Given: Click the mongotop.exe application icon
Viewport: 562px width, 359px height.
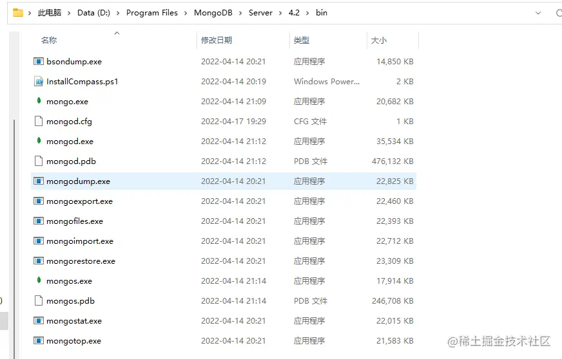Looking at the screenshot, I should point(39,341).
